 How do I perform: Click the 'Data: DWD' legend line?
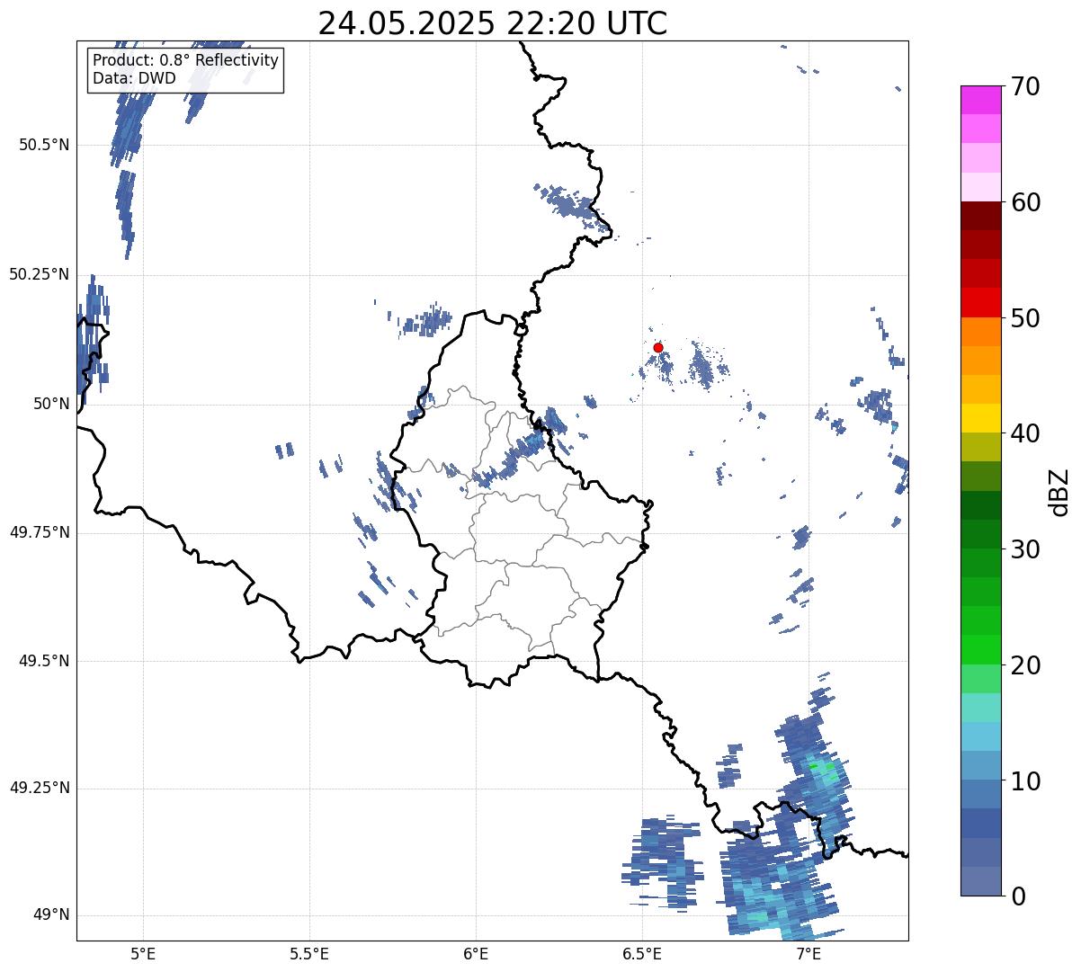(134, 78)
